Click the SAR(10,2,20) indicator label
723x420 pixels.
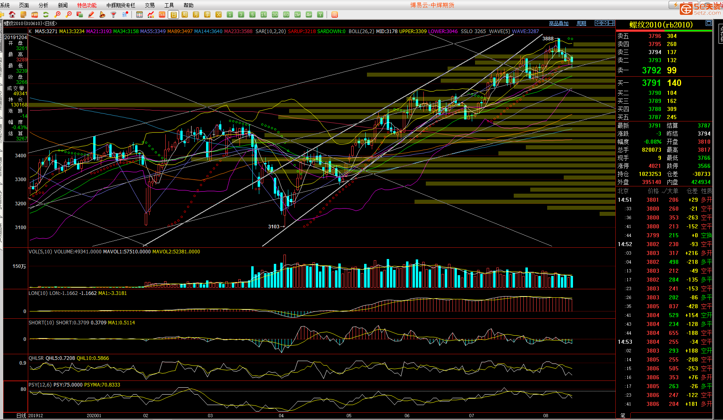click(x=271, y=31)
